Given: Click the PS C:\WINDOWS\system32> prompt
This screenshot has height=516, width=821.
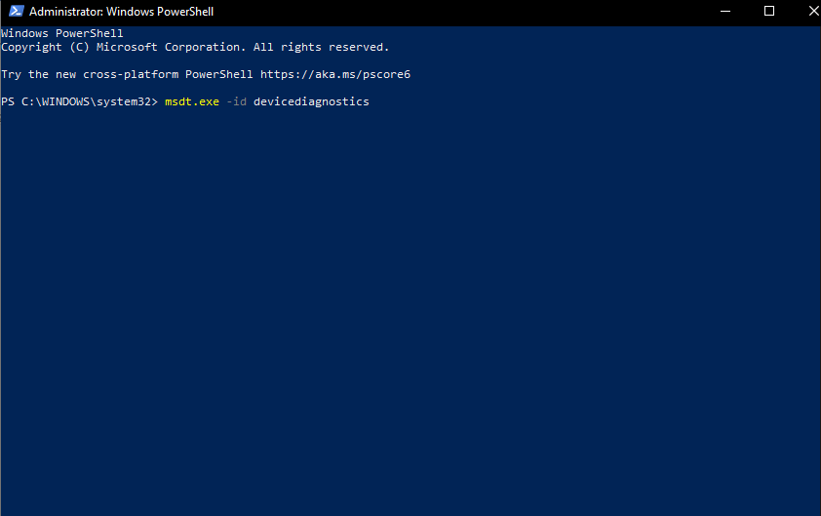Looking at the screenshot, I should click(79, 101).
